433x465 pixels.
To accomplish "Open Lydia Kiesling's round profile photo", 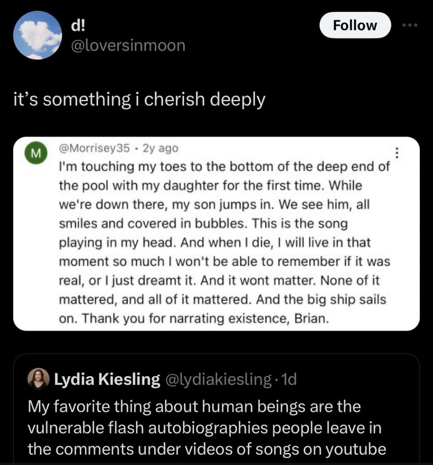I will 39,379.
